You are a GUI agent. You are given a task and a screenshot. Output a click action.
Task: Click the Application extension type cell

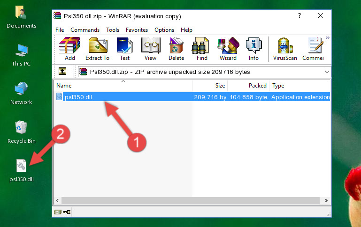point(300,97)
